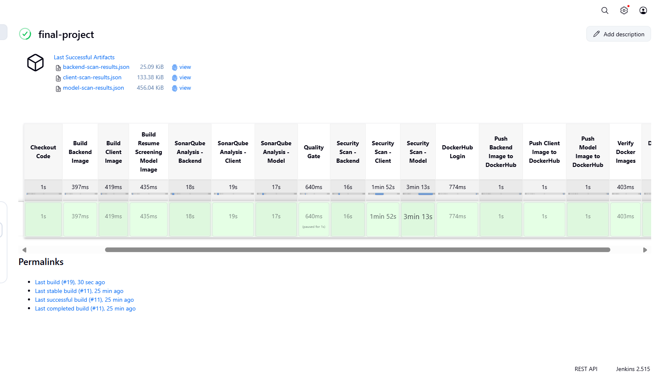This screenshot has width=657, height=376.
Task: Click the artifacts package box icon
Action: 35,63
